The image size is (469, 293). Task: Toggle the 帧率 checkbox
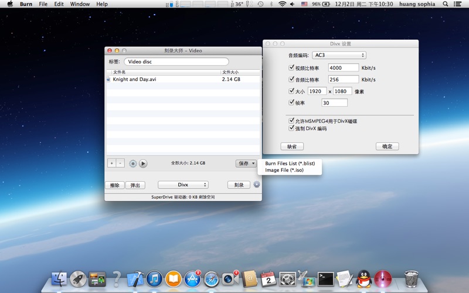[x=291, y=102]
